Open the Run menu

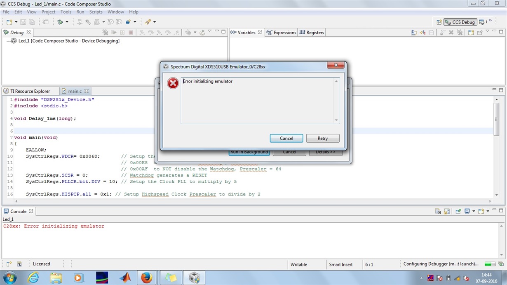click(80, 12)
